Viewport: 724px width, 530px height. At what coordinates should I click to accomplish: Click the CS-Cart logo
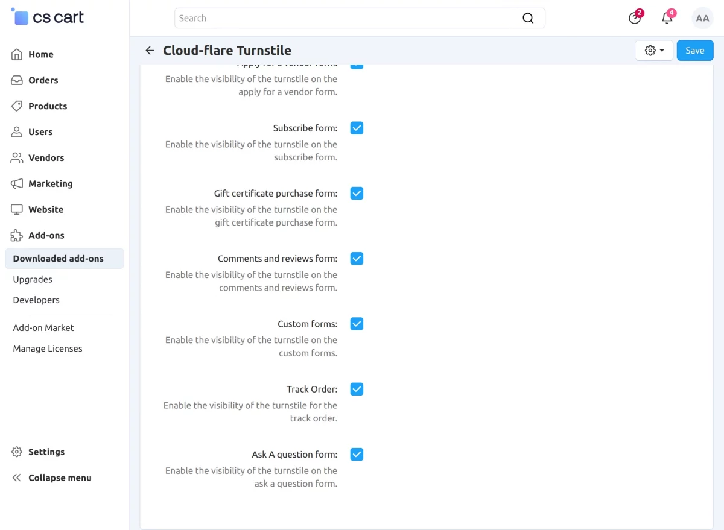48,17
